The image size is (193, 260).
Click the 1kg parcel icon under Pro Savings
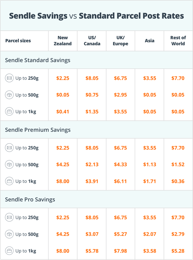pyautogui.click(x=9, y=251)
